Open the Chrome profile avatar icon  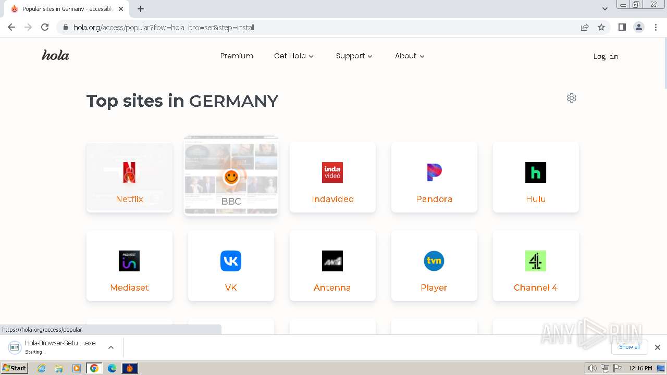pos(639,27)
